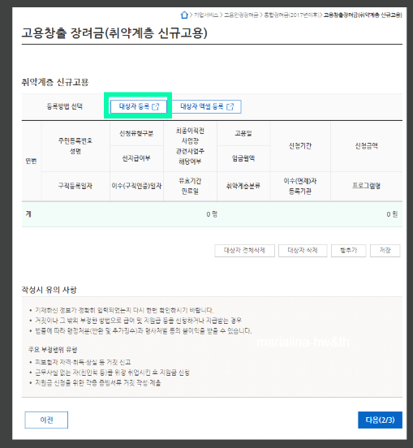Viewport: 413px width, 448px height.
Task: Click the 취약계층 신규고용 section heading
Action: click(x=55, y=82)
